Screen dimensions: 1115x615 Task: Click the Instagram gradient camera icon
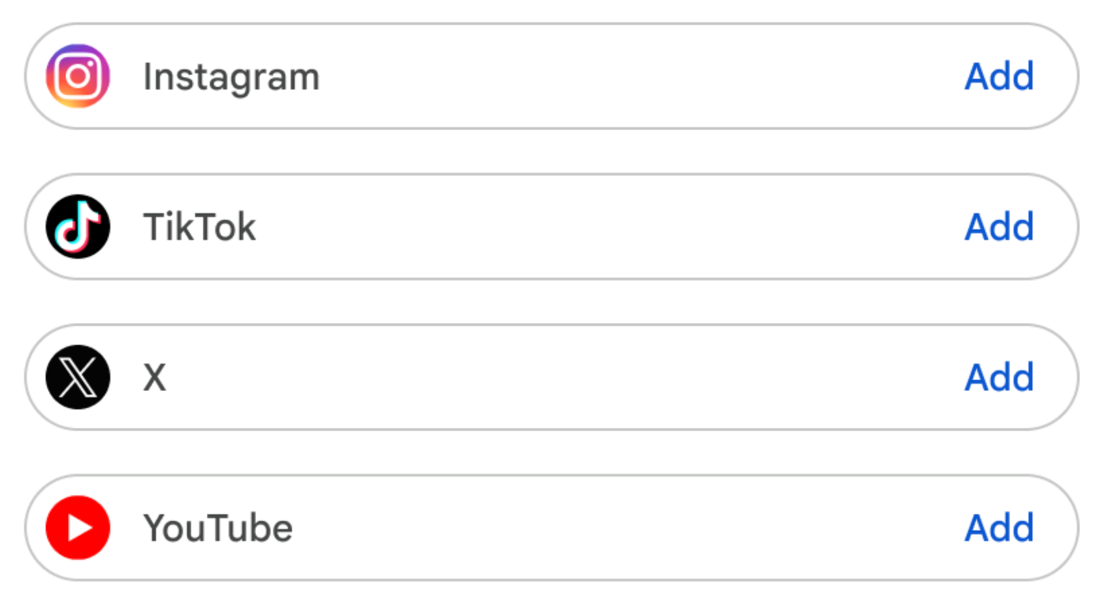coord(78,76)
